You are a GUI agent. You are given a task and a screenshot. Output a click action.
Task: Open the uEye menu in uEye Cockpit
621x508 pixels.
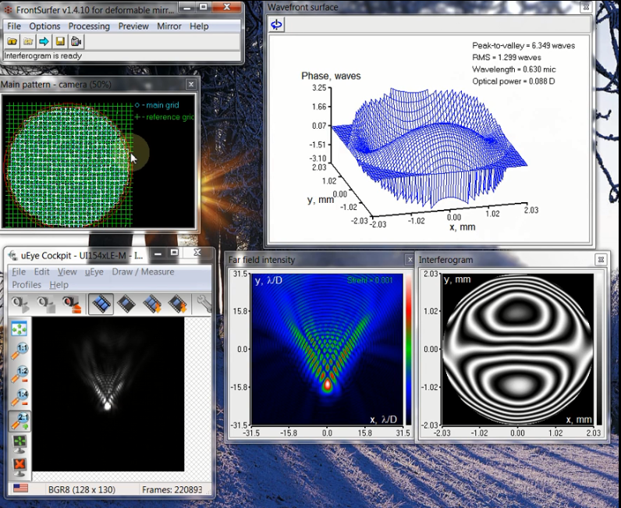94,272
